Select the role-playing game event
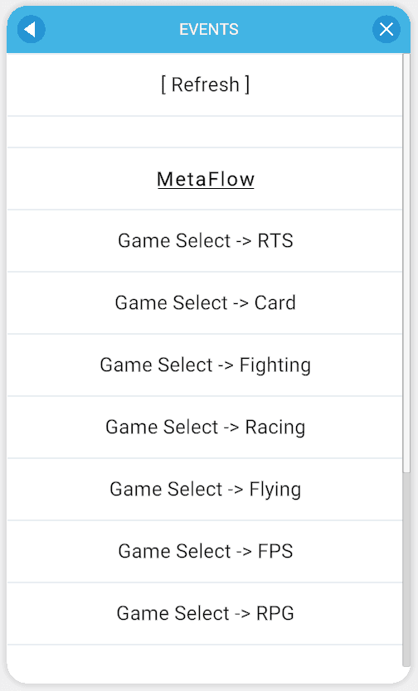Image resolution: width=418 pixels, height=691 pixels. click(x=205, y=614)
